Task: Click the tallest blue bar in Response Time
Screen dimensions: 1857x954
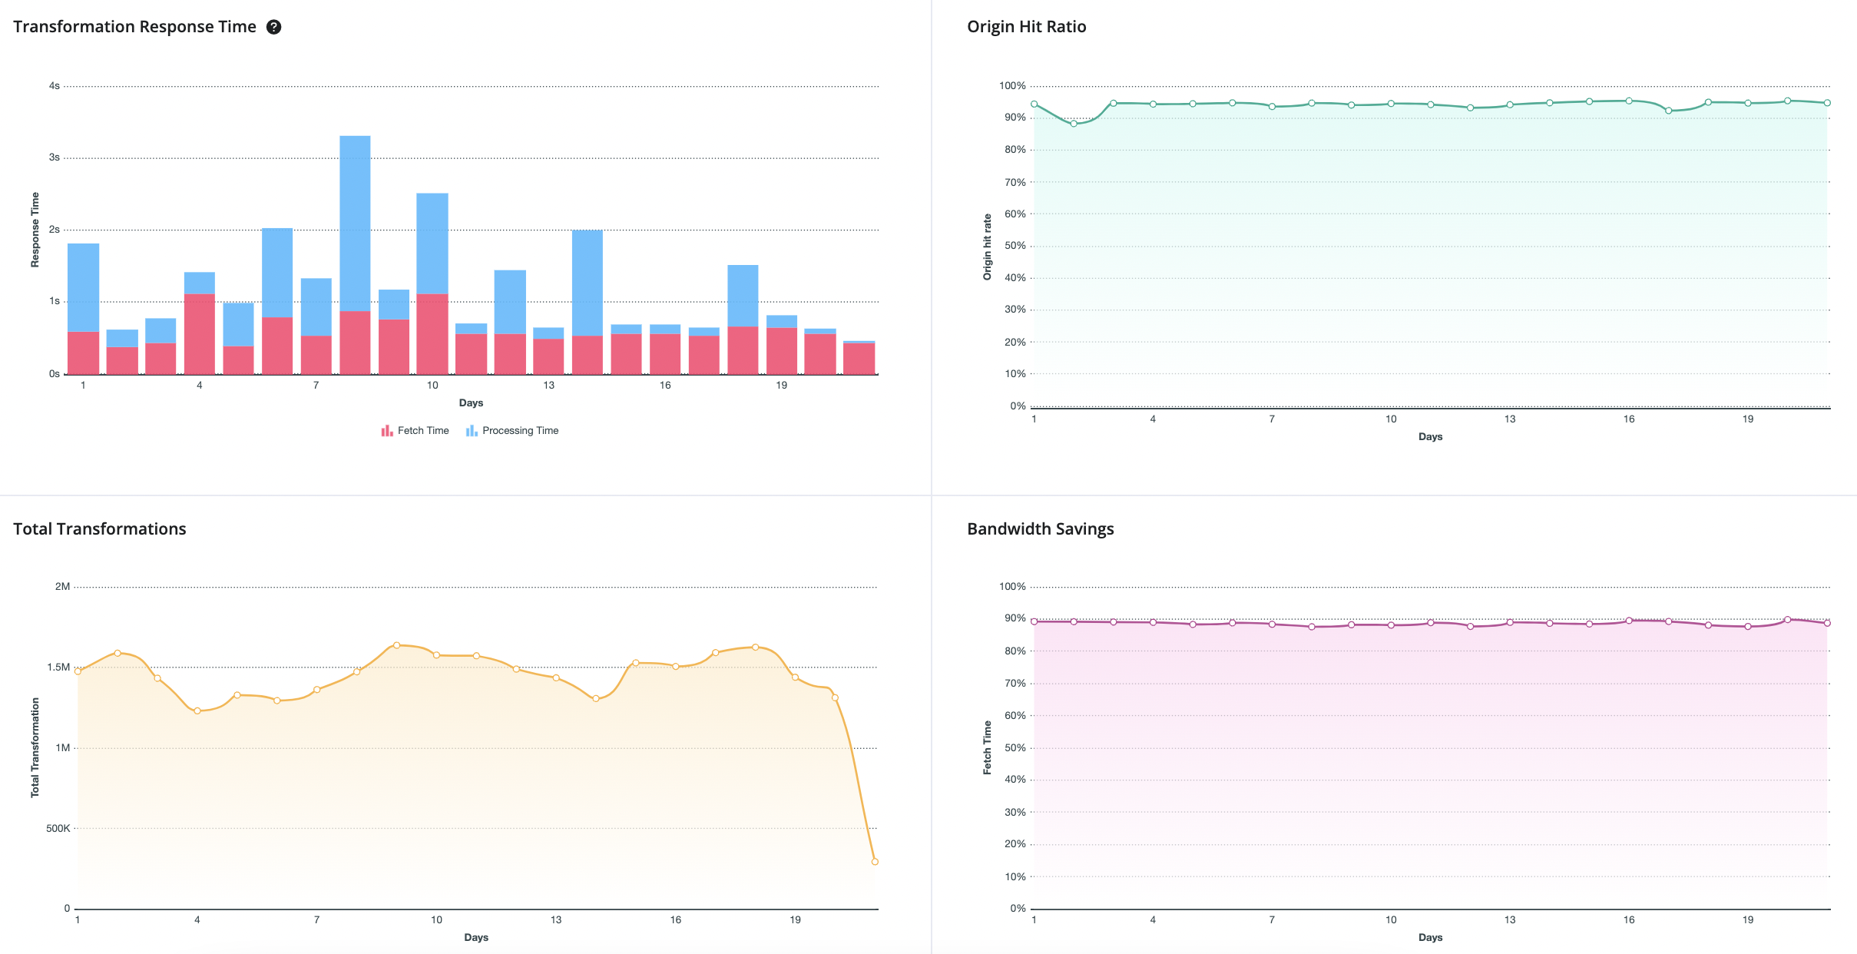Action: tap(355, 223)
